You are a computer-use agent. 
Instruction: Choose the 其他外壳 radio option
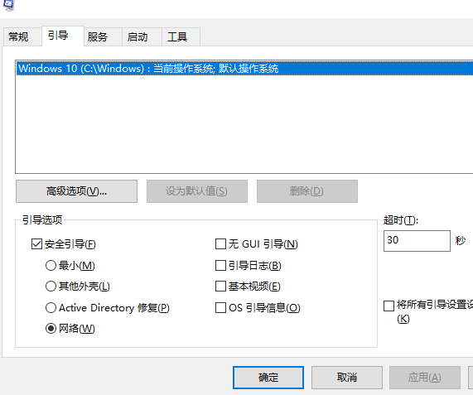click(x=51, y=287)
